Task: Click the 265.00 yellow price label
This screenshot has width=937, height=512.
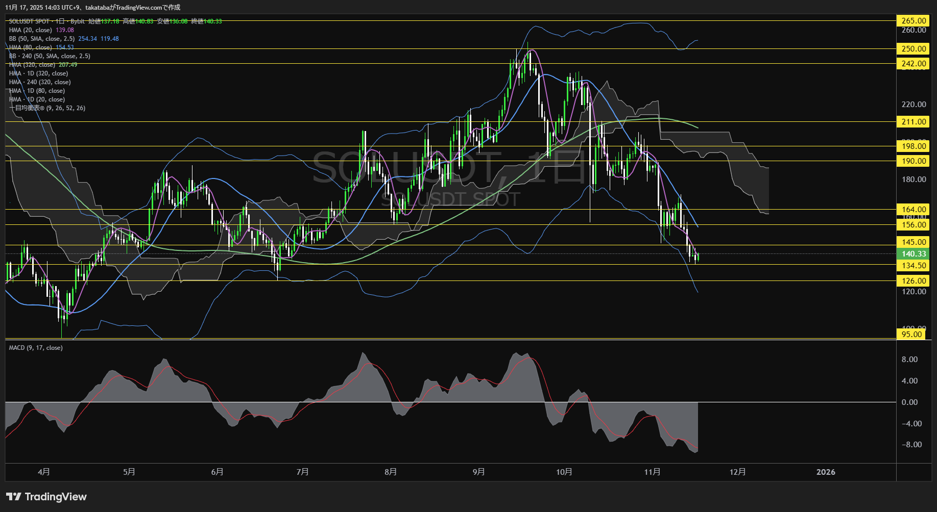Action: click(914, 21)
